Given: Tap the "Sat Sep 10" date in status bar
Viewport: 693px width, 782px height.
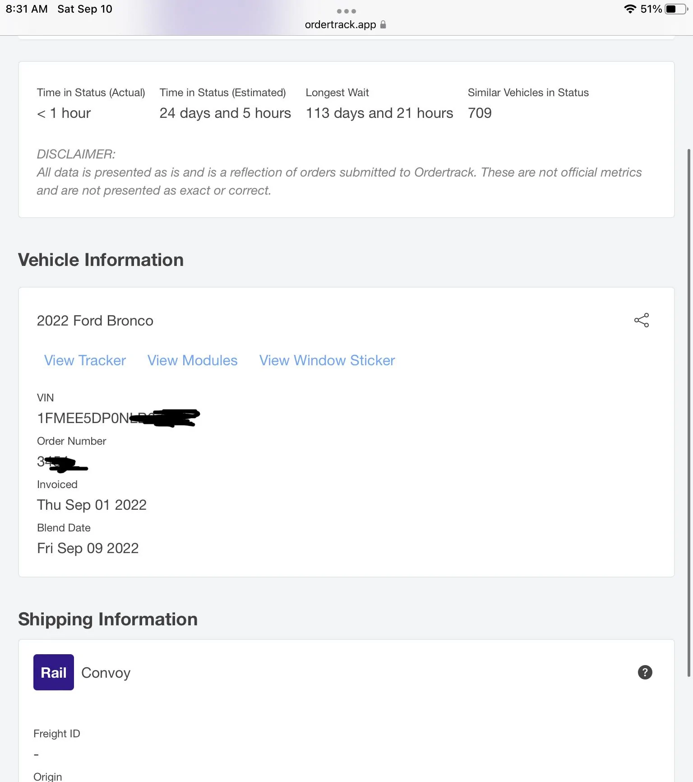Looking at the screenshot, I should pyautogui.click(x=85, y=9).
